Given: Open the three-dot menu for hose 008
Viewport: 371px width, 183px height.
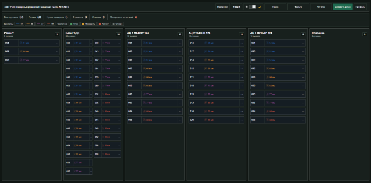Looking at the screenshot, I should click(180, 120).
